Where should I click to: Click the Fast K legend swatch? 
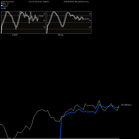tap(2, 6)
